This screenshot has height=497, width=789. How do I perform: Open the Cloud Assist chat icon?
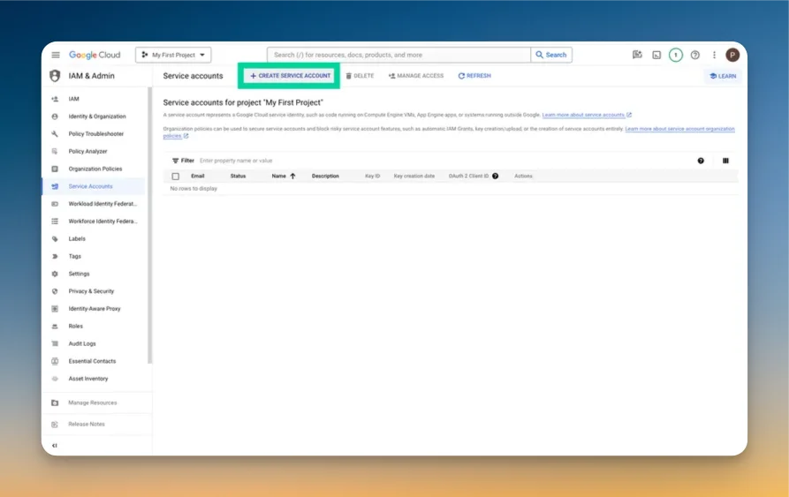click(x=637, y=55)
